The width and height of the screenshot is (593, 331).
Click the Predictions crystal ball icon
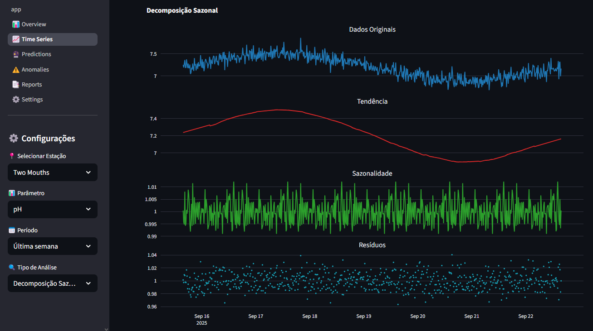pos(16,54)
